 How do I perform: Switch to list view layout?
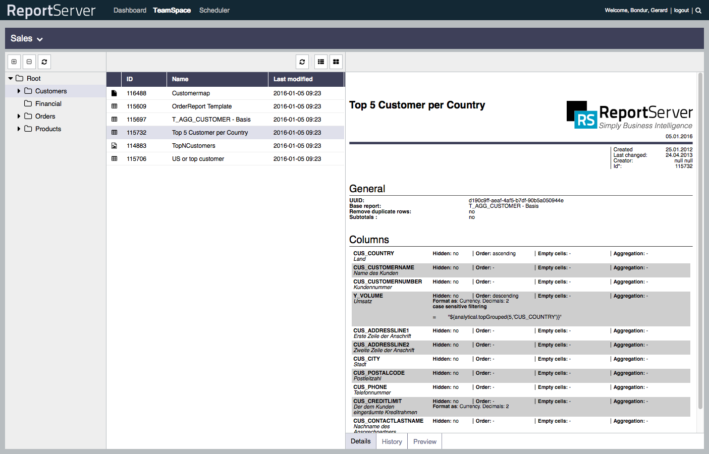(321, 62)
